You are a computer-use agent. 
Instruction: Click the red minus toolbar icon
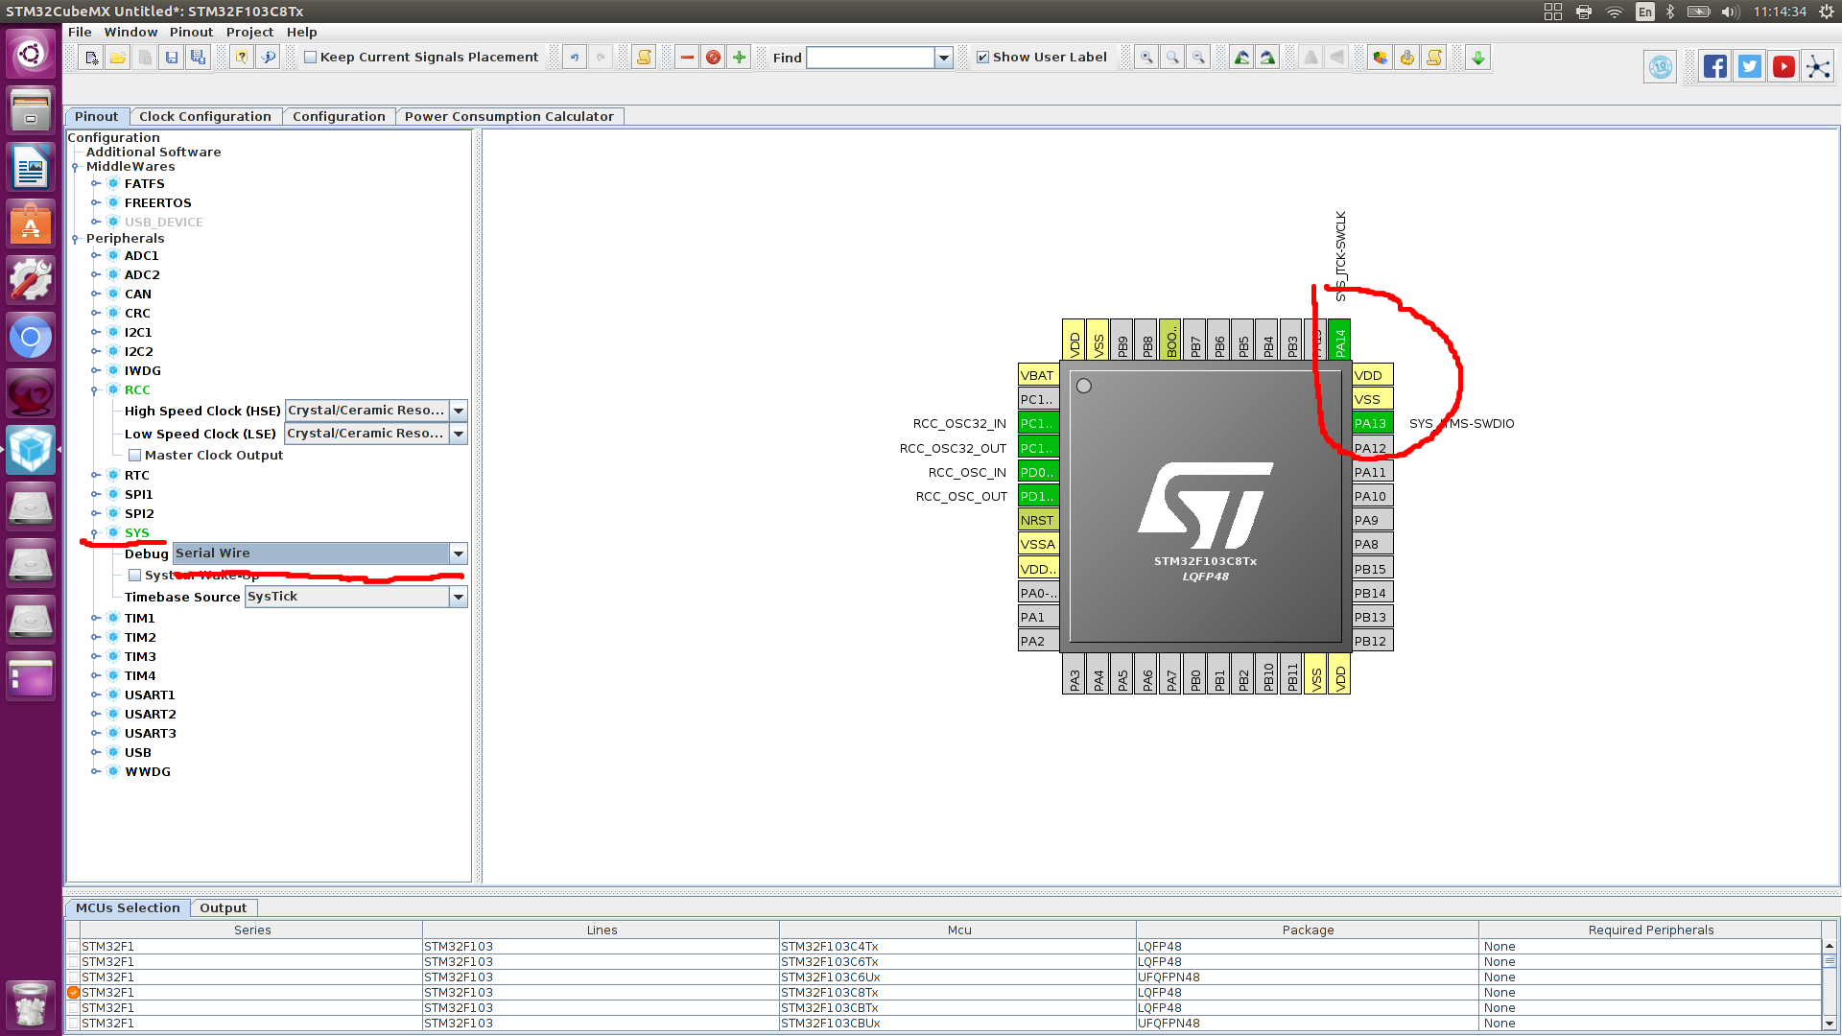click(x=687, y=58)
